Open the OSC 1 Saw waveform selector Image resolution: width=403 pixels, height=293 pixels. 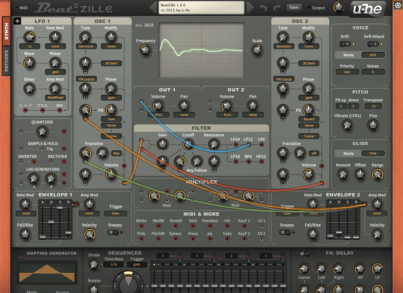coord(111,119)
